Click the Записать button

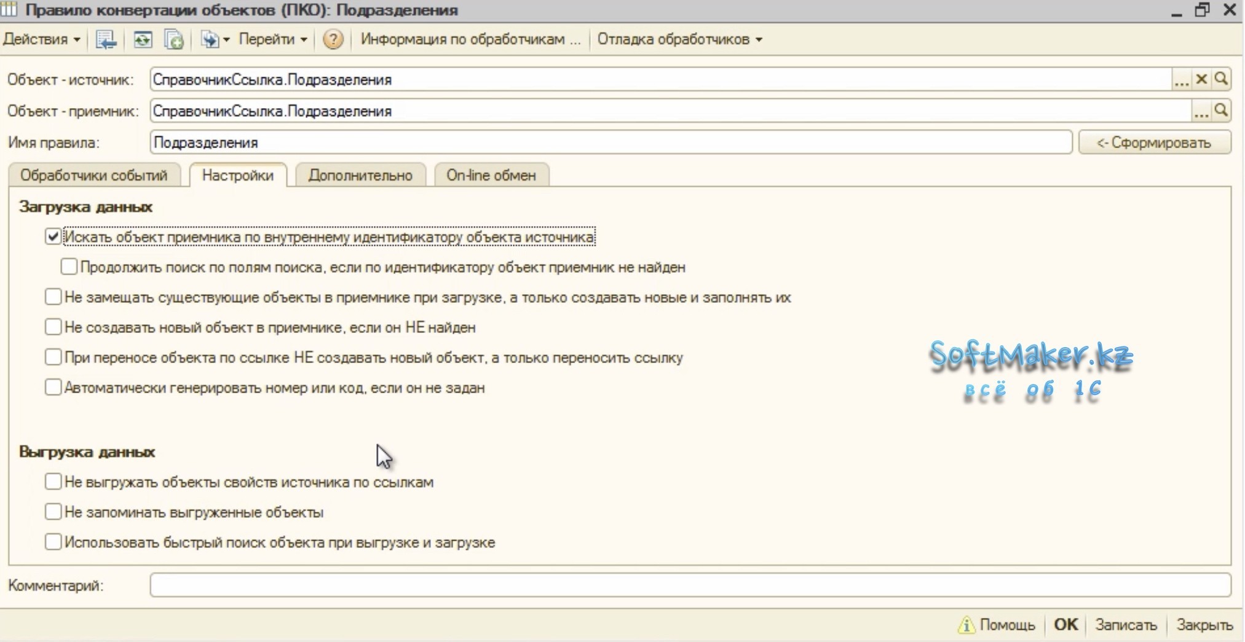[x=1126, y=625]
